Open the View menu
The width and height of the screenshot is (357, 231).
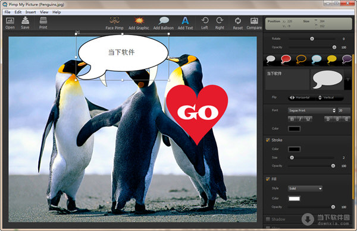[44, 12]
